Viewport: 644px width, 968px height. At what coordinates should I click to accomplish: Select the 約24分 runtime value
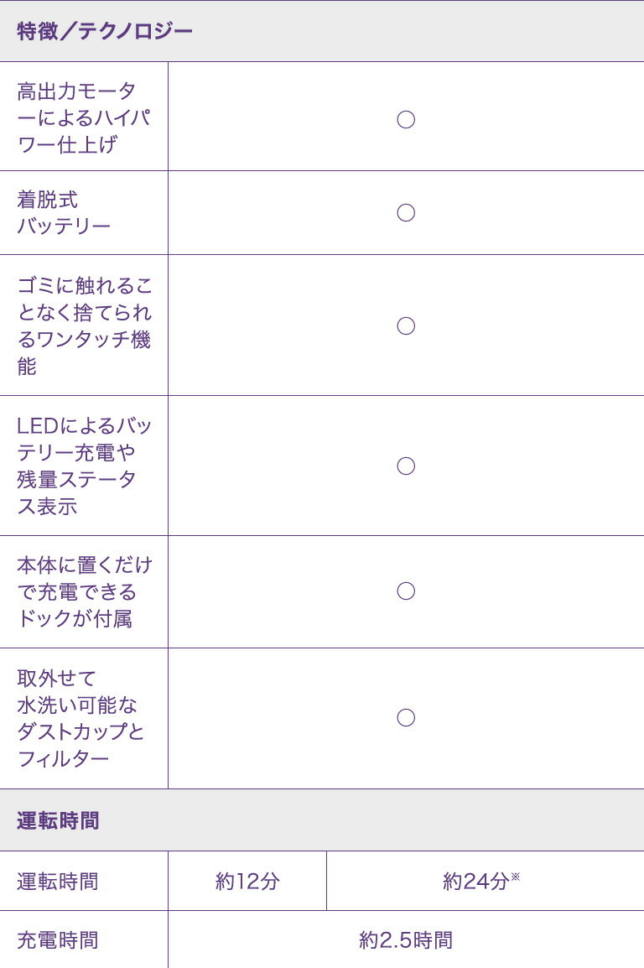(x=475, y=882)
